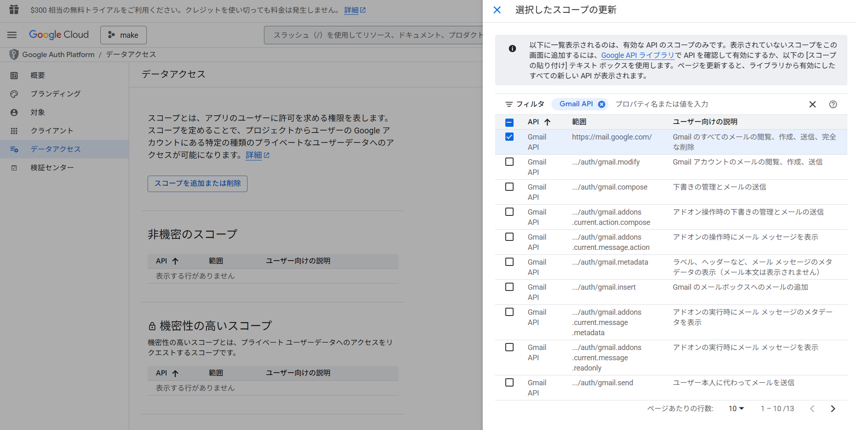
Task: Check the gmail.compose scope
Action: click(509, 187)
